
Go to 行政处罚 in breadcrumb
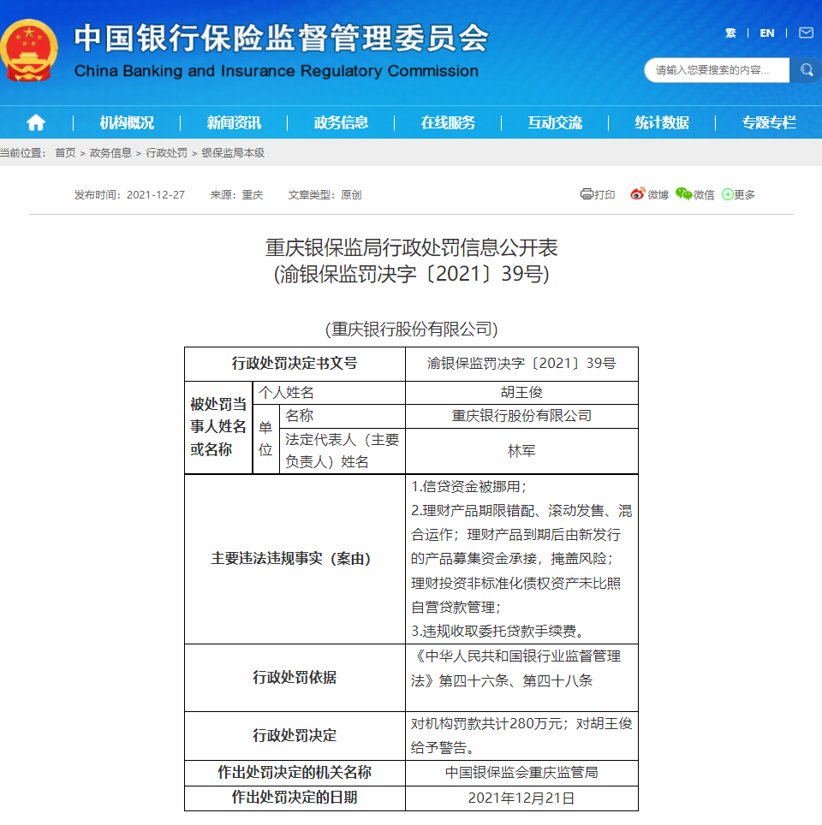(x=166, y=152)
